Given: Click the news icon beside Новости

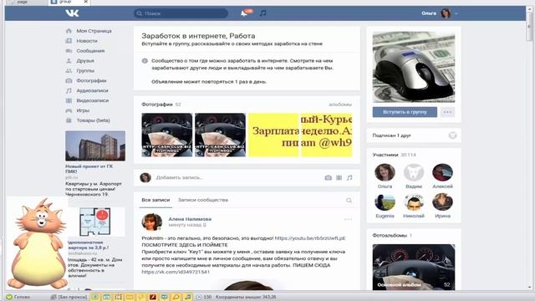Looking at the screenshot, I should pyautogui.click(x=69, y=41).
